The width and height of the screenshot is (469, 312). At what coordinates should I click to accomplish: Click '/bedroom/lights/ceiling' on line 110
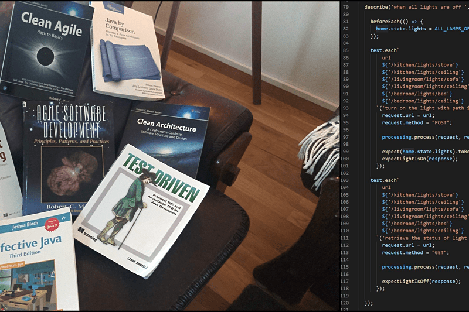click(x=423, y=231)
